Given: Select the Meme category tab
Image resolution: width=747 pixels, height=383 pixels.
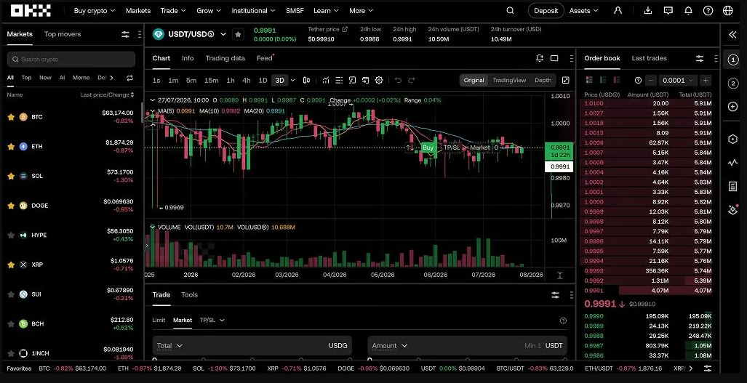Looking at the screenshot, I should click(81, 78).
